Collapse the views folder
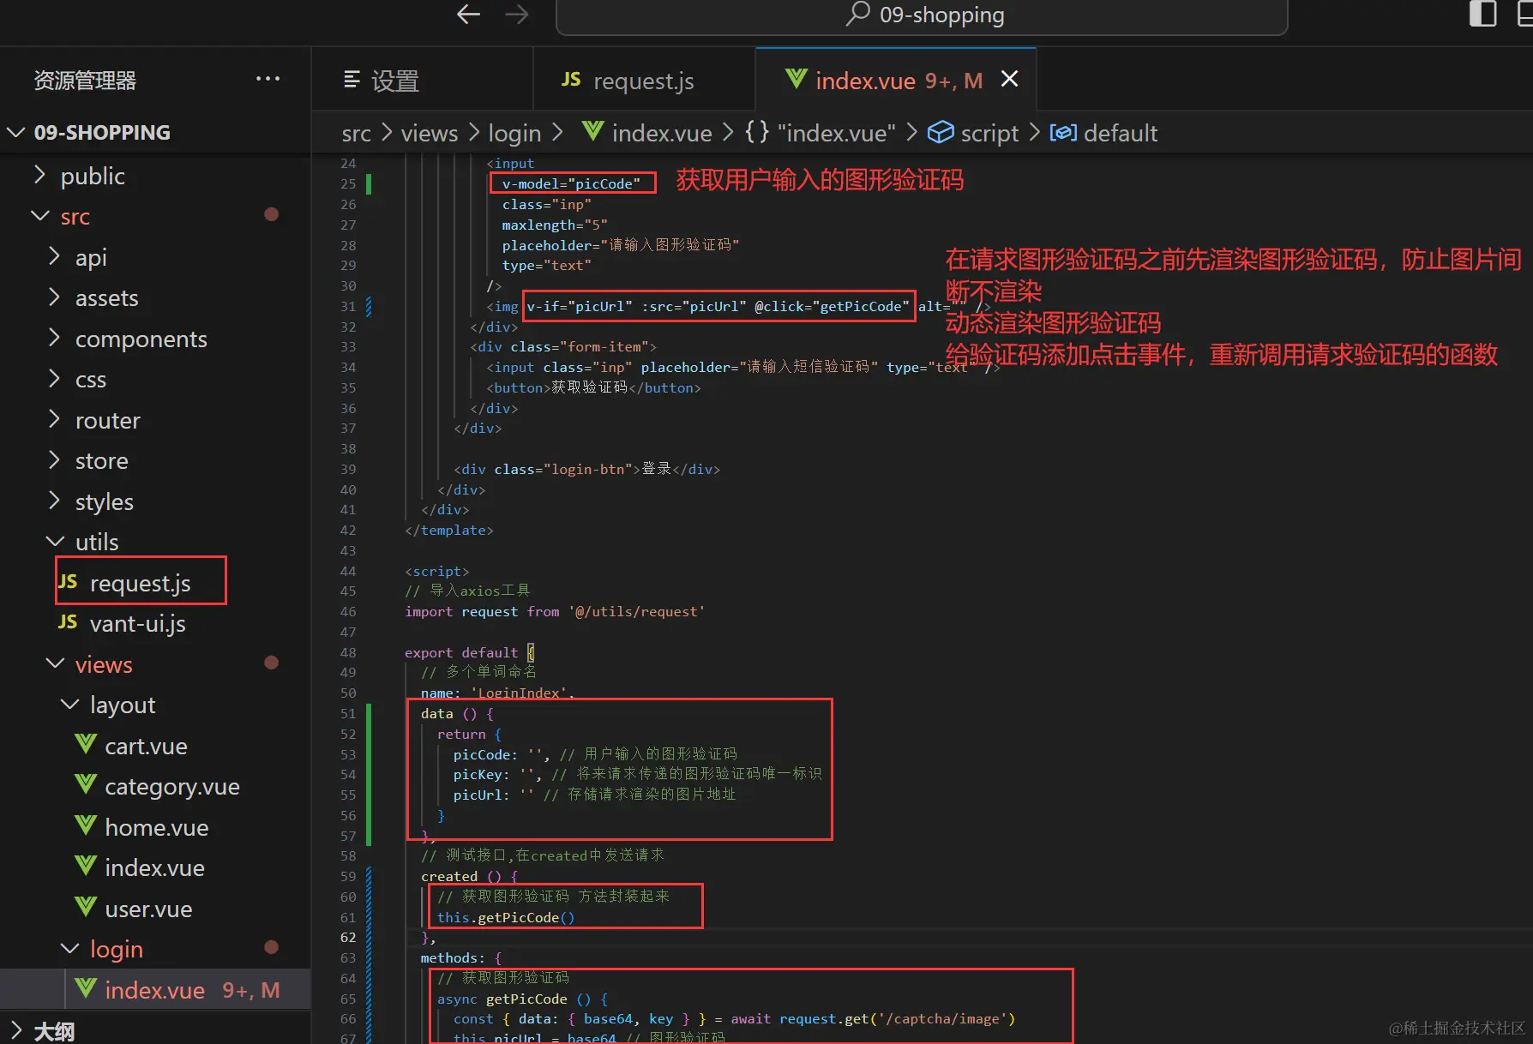1533x1044 pixels. point(155,664)
